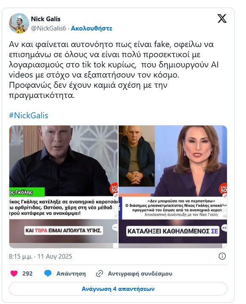This screenshot has width=246, height=304.
Task: Click the seated man inset photo
Action: (137, 156)
